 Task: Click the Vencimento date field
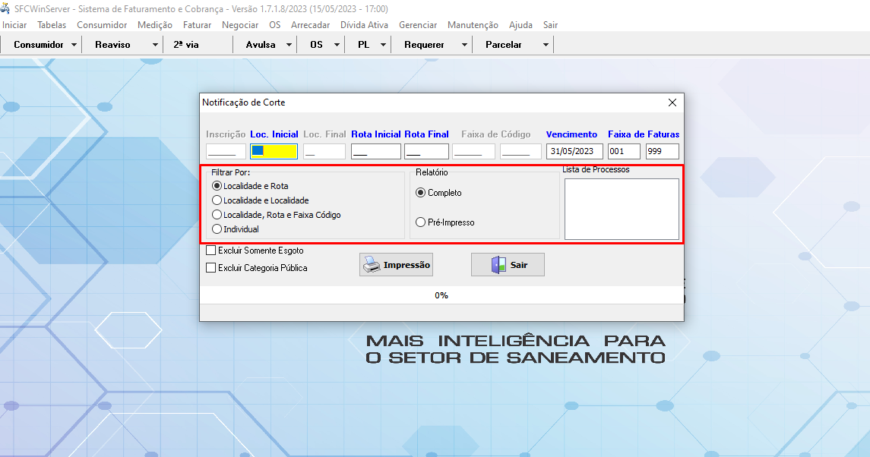click(574, 151)
